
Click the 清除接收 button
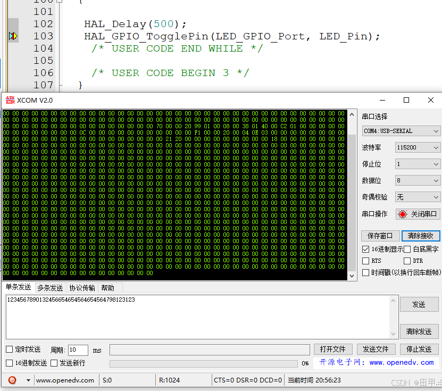pos(420,236)
